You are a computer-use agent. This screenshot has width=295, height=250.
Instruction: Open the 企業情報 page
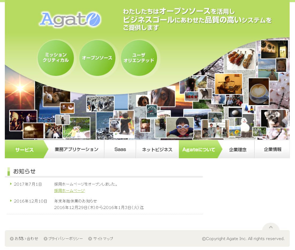272,149
